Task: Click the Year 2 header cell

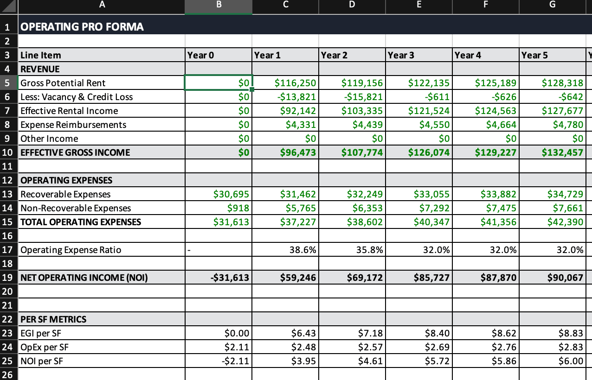Action: [x=352, y=55]
